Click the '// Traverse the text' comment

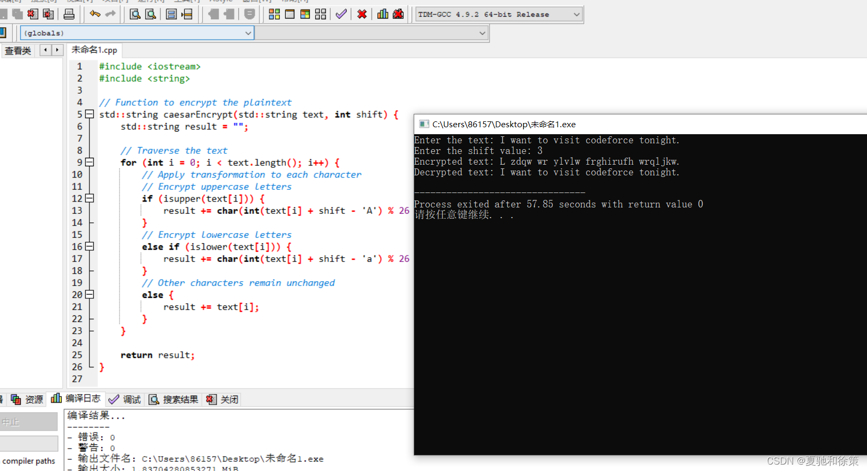click(174, 151)
